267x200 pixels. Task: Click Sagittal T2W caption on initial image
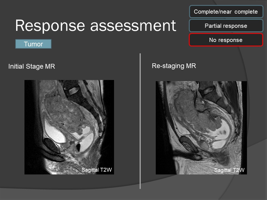tap(97, 170)
